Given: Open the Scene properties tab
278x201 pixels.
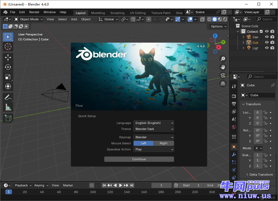Looking at the screenshot, I should [x=234, y=119].
